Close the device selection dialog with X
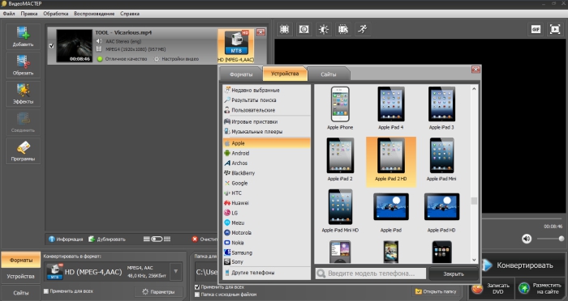Image resolution: width=568 pixels, height=301 pixels. click(475, 70)
